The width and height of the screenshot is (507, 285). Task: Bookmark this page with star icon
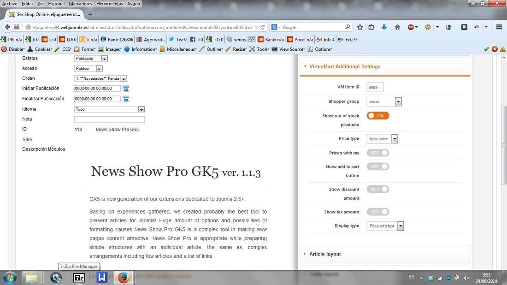(x=360, y=27)
